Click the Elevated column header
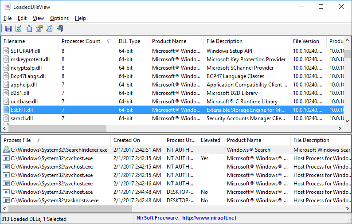Viewport: 352px width, 224px height. pos(210,140)
